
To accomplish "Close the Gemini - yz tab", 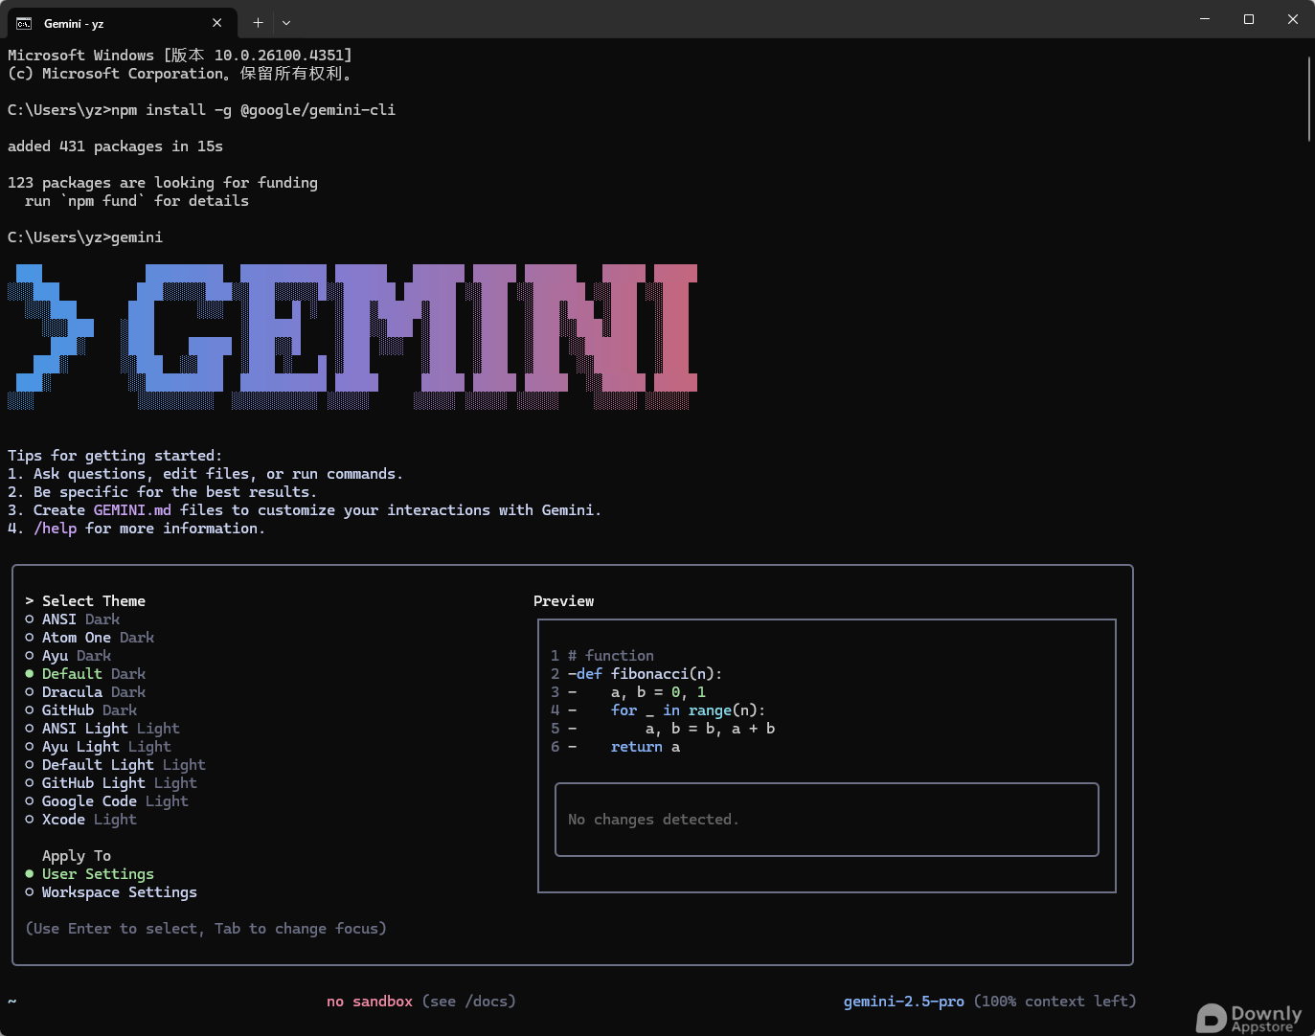I will (x=217, y=23).
